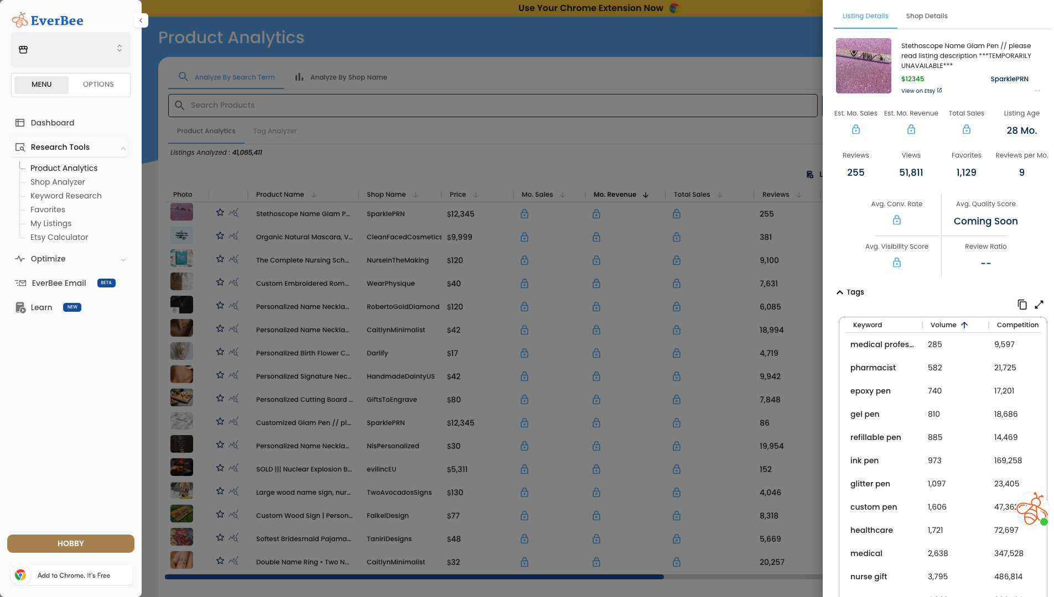Click the Mo. Revenue lock for WearPhysique row

point(596,284)
